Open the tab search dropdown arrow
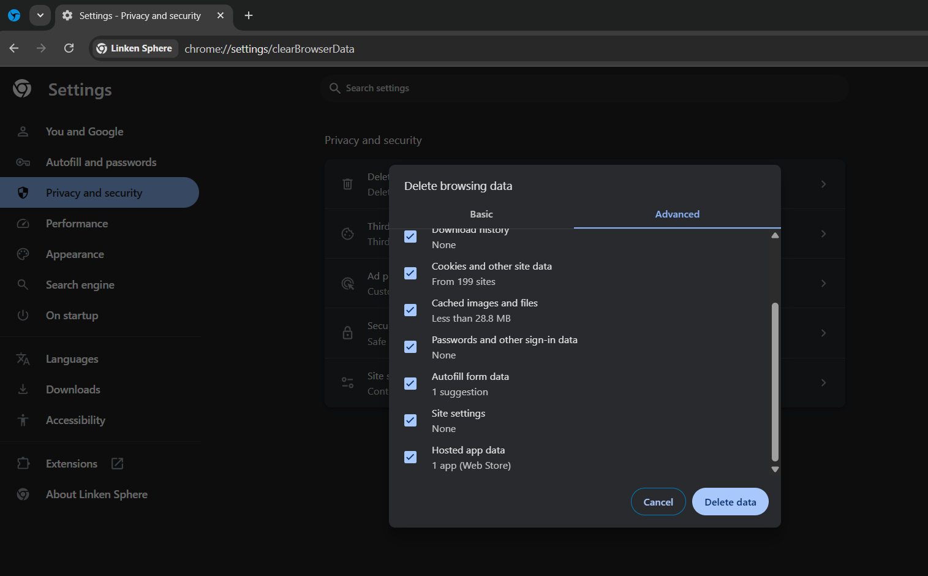This screenshot has width=928, height=576. (40, 15)
